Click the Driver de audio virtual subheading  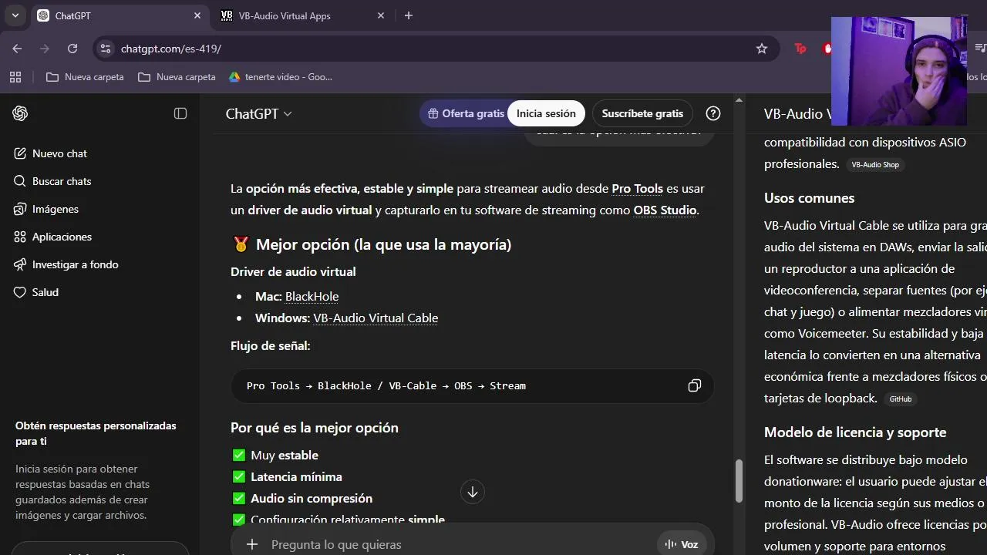[x=293, y=271]
